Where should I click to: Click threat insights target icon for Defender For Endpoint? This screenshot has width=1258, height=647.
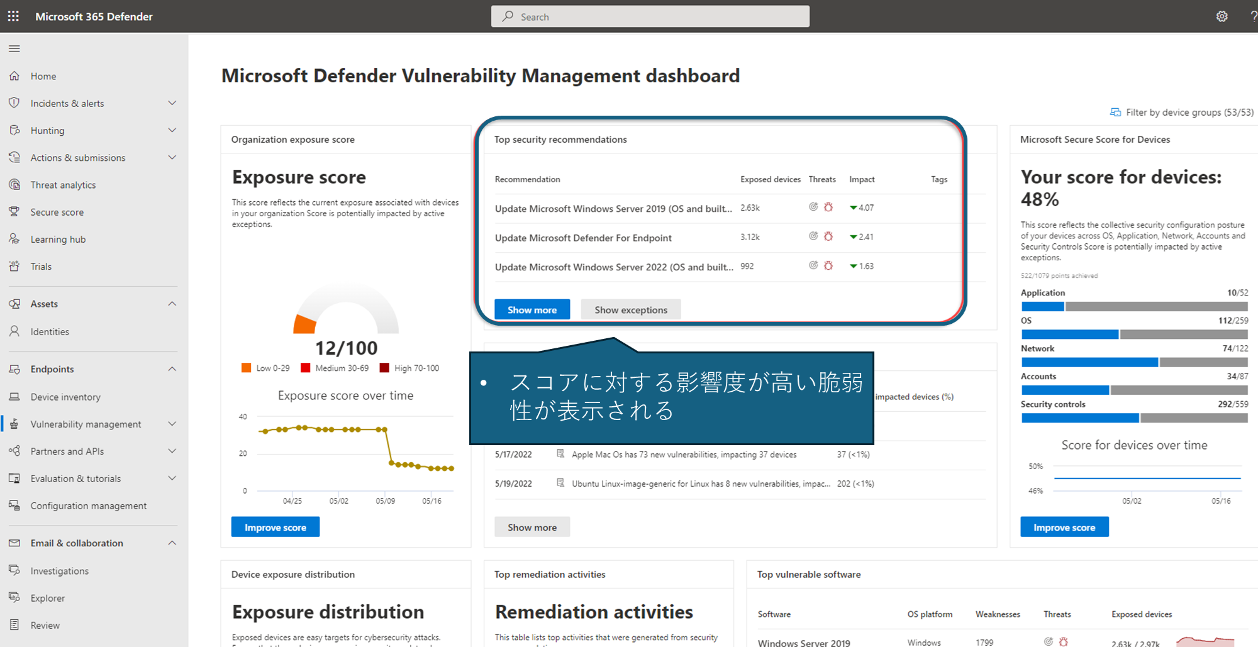click(x=813, y=236)
